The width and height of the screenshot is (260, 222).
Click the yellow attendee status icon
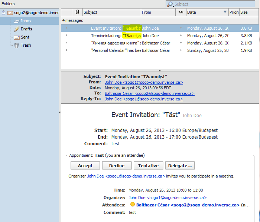(133, 205)
